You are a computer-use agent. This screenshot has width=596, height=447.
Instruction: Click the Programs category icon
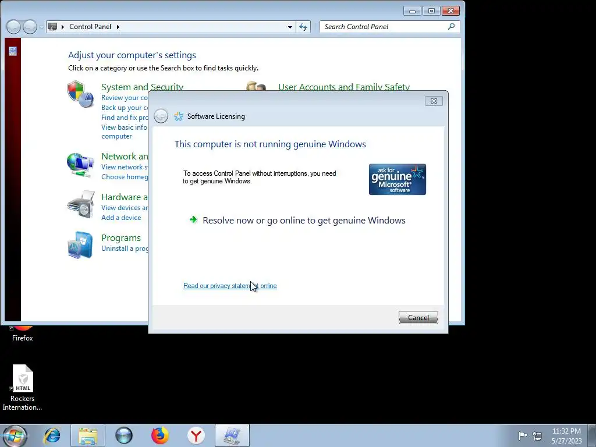click(80, 245)
